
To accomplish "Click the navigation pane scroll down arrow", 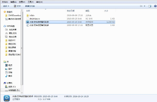I will tap(22, 93).
